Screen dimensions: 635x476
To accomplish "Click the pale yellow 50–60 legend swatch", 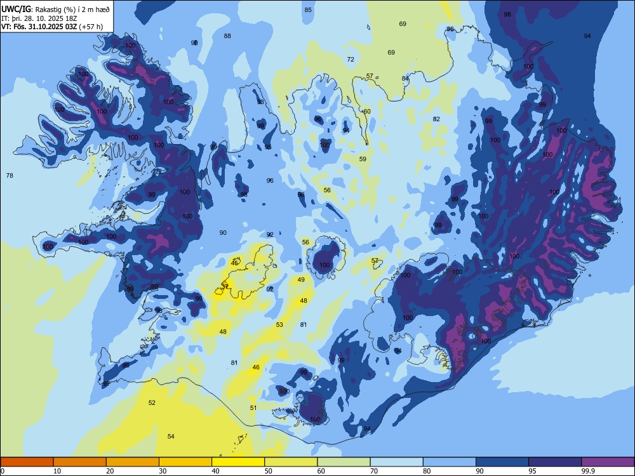I will click(x=291, y=462).
